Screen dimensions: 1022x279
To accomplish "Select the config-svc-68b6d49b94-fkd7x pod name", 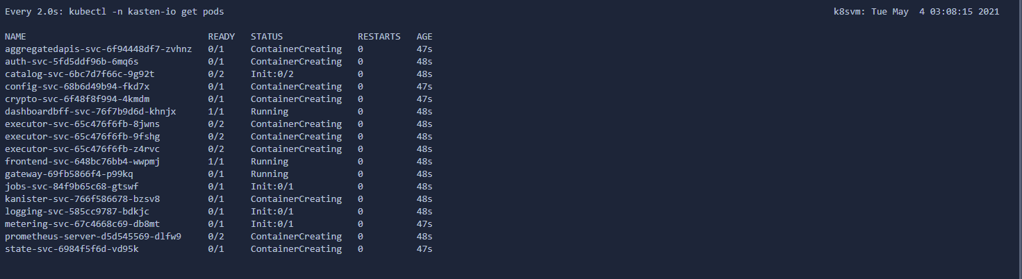I will tap(77, 87).
